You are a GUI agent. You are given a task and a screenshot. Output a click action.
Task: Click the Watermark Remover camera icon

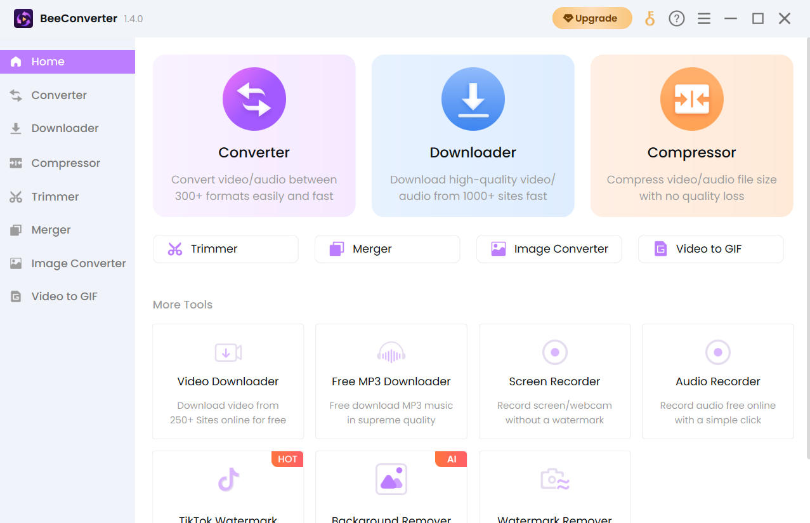[x=555, y=479]
